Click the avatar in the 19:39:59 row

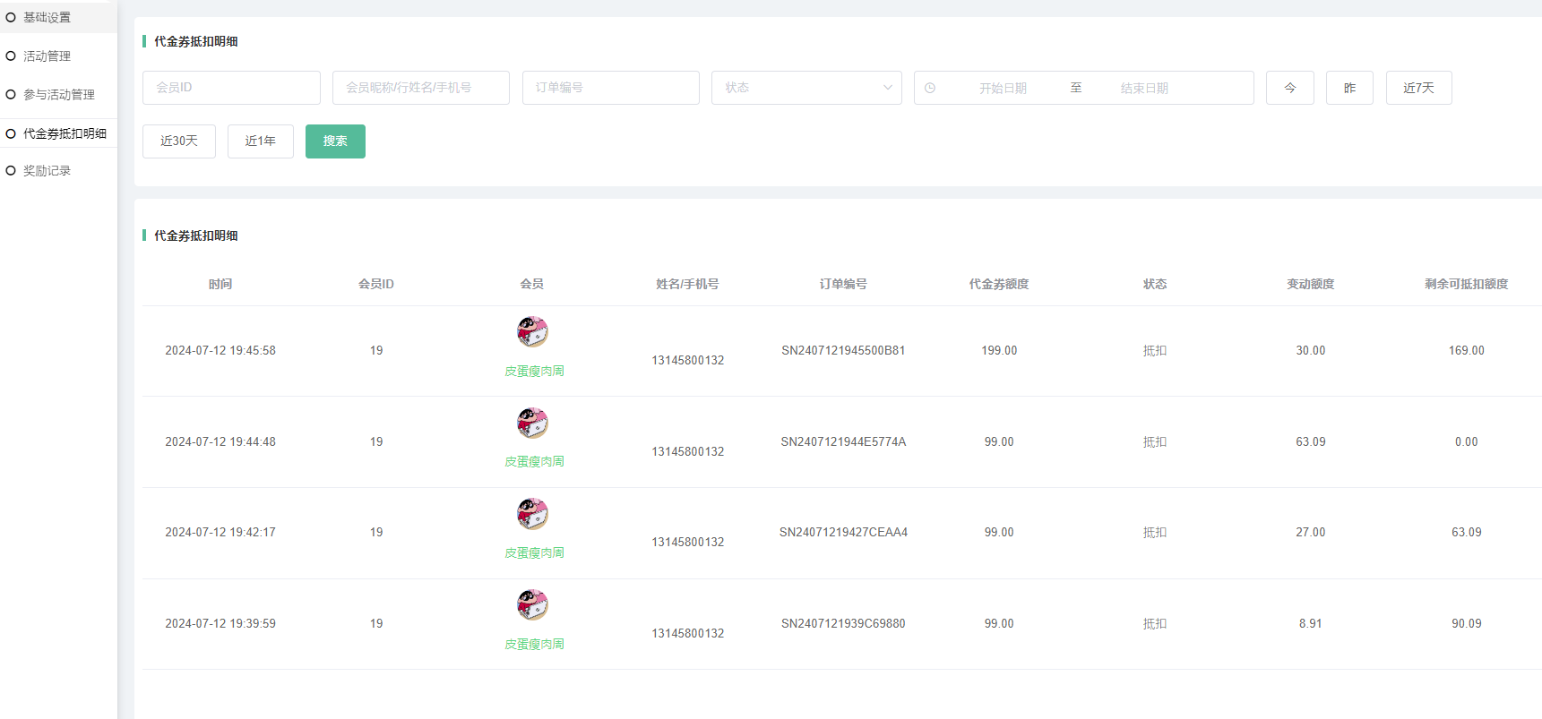(x=532, y=605)
